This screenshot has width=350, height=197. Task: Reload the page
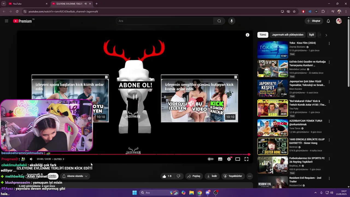coord(17,11)
